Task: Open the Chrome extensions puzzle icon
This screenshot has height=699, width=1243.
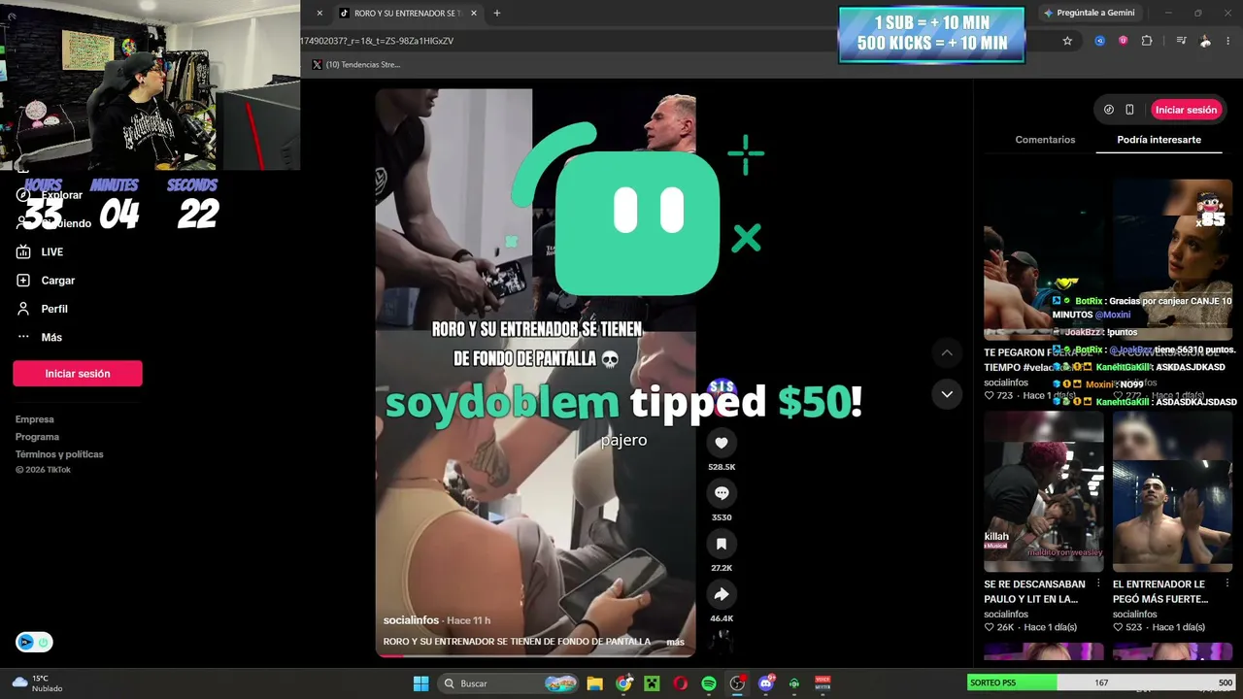Action: pos(1147,41)
